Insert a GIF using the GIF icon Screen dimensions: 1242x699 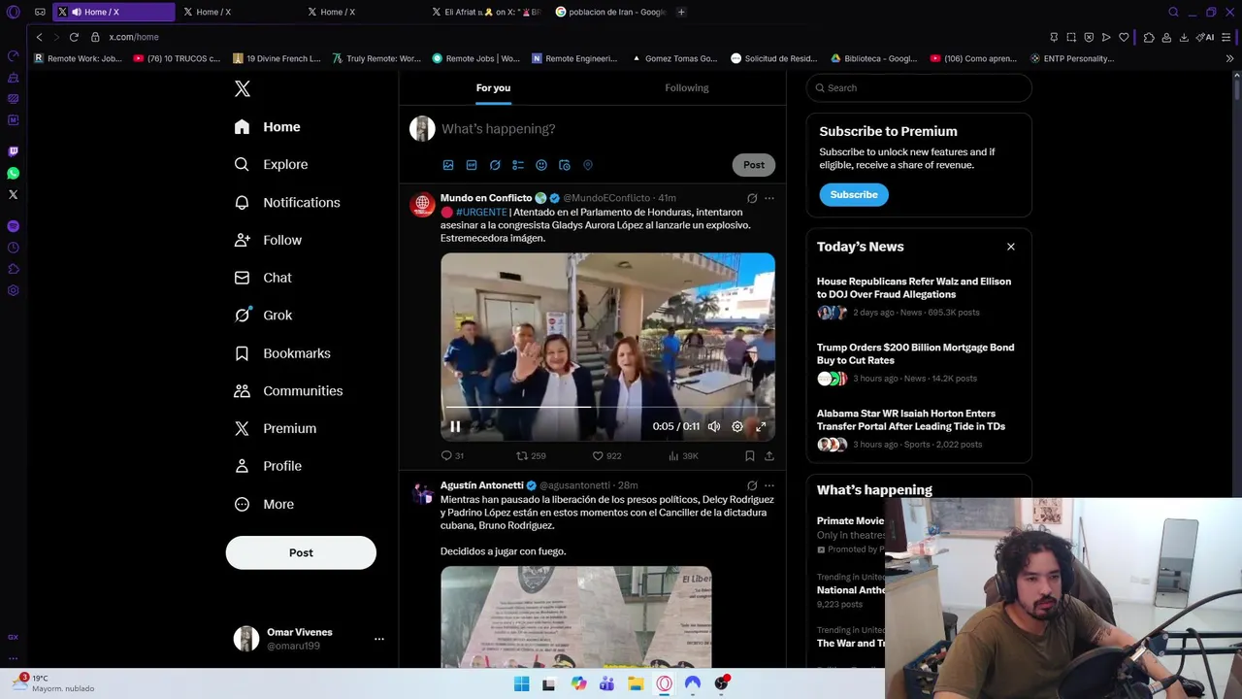[x=472, y=165]
